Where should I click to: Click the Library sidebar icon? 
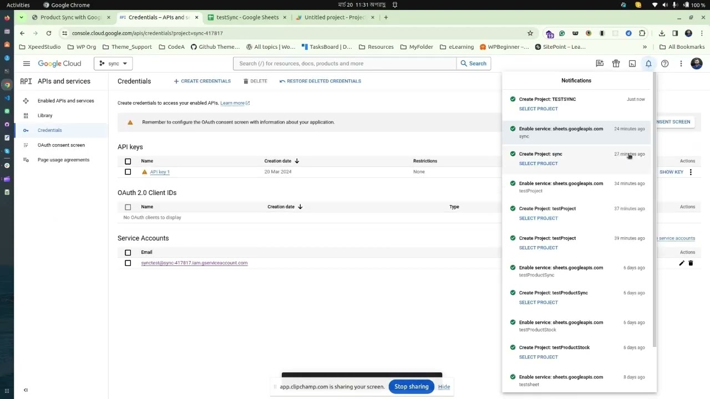(x=26, y=115)
